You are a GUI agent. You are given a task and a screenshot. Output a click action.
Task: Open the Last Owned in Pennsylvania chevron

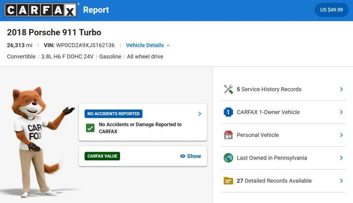point(341,158)
